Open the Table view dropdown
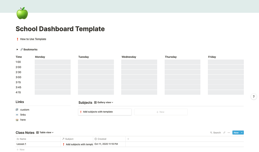The width and height of the screenshot is (259, 152). tap(45, 132)
